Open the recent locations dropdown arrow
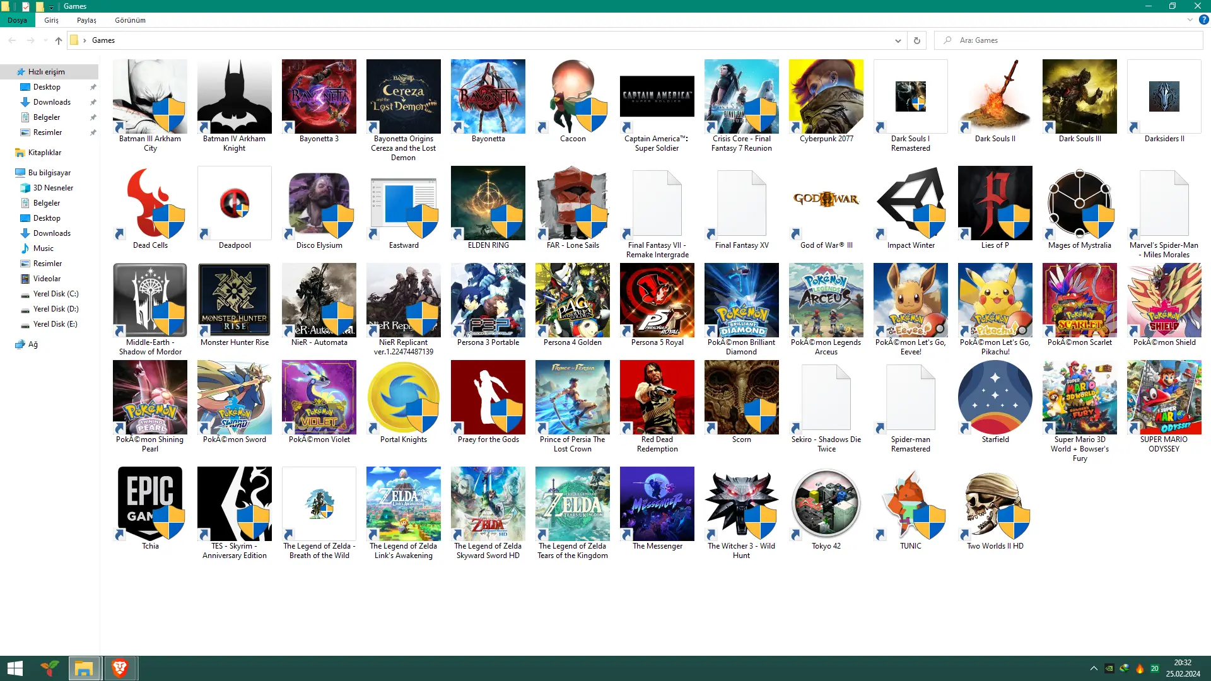1211x681 pixels. (x=45, y=40)
